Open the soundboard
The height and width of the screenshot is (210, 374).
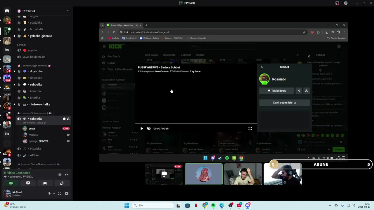click(x=62, y=183)
